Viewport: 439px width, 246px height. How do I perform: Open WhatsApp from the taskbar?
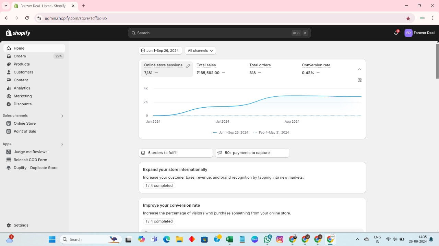[268, 239]
